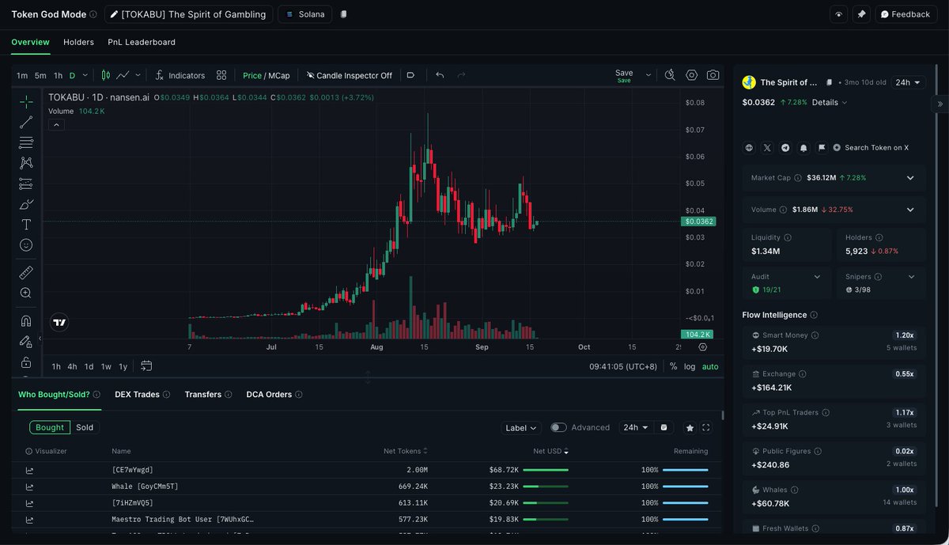
Task: Open the Save layout dropdown arrow
Action: [x=648, y=75]
